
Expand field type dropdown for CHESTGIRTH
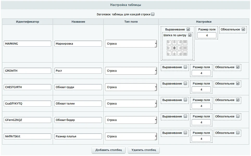(x=131, y=87)
